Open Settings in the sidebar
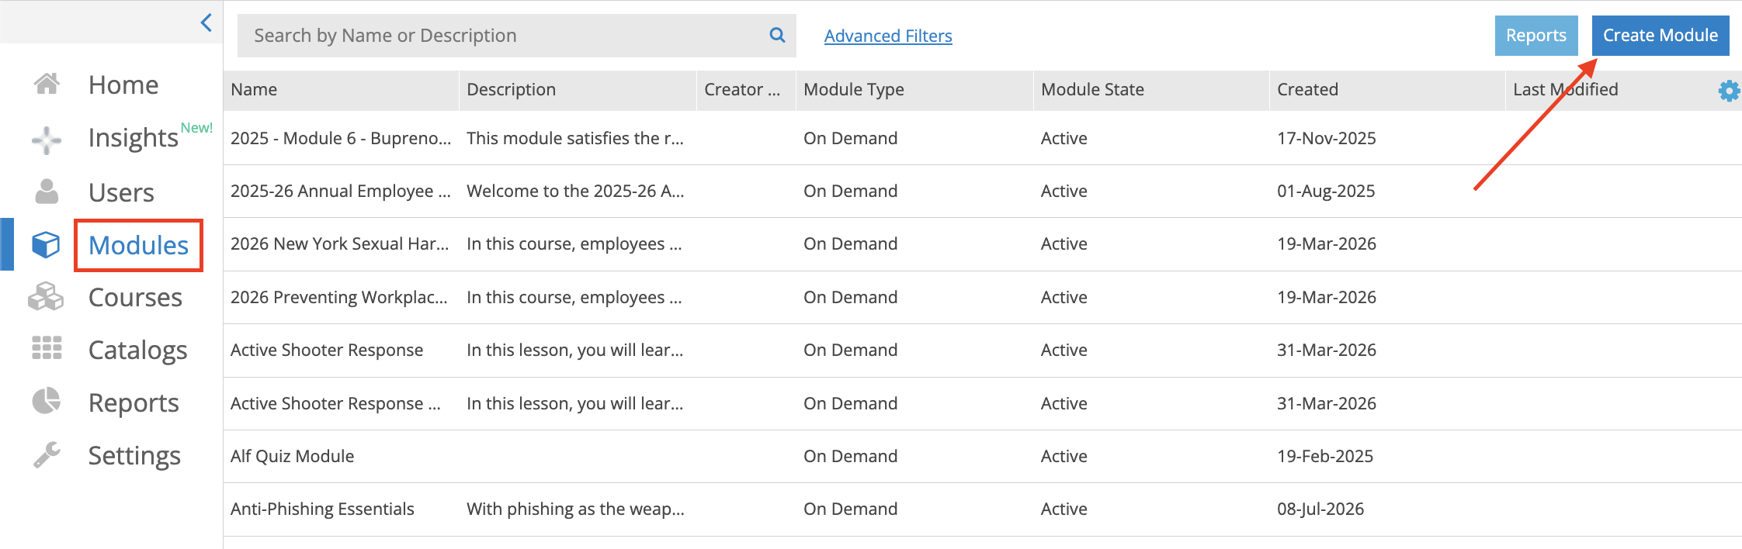Image resolution: width=1742 pixels, height=549 pixels. tap(134, 456)
